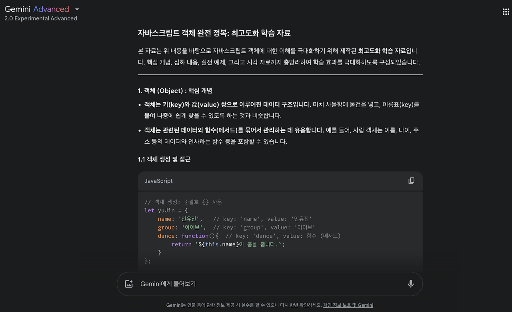This screenshot has width=512, height=312.
Task: Select the Gemini logo in the top bar
Action: (17, 9)
